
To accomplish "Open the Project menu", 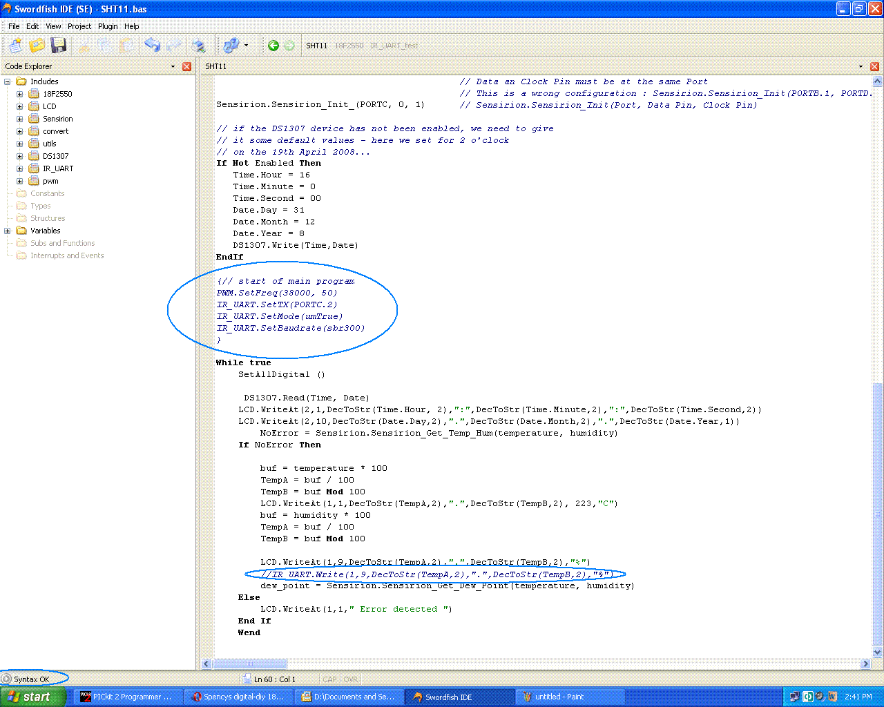I will click(79, 26).
